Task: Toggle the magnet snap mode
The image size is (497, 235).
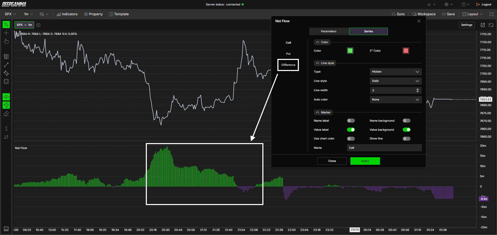Action: pyautogui.click(x=6, y=105)
